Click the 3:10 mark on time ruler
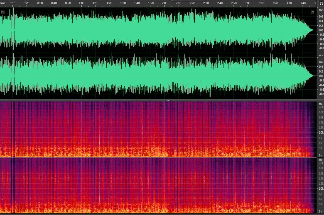This screenshot has height=215, width=324. [x=261, y=3]
